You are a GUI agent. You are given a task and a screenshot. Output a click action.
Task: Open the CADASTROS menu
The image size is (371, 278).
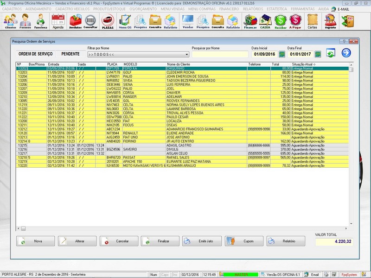pyautogui.click(x=12, y=9)
